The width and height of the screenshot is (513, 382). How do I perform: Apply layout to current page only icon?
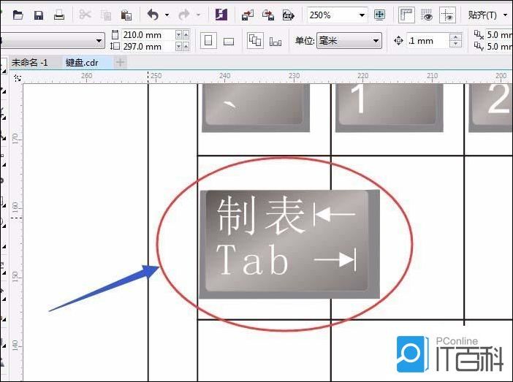[x=275, y=42]
